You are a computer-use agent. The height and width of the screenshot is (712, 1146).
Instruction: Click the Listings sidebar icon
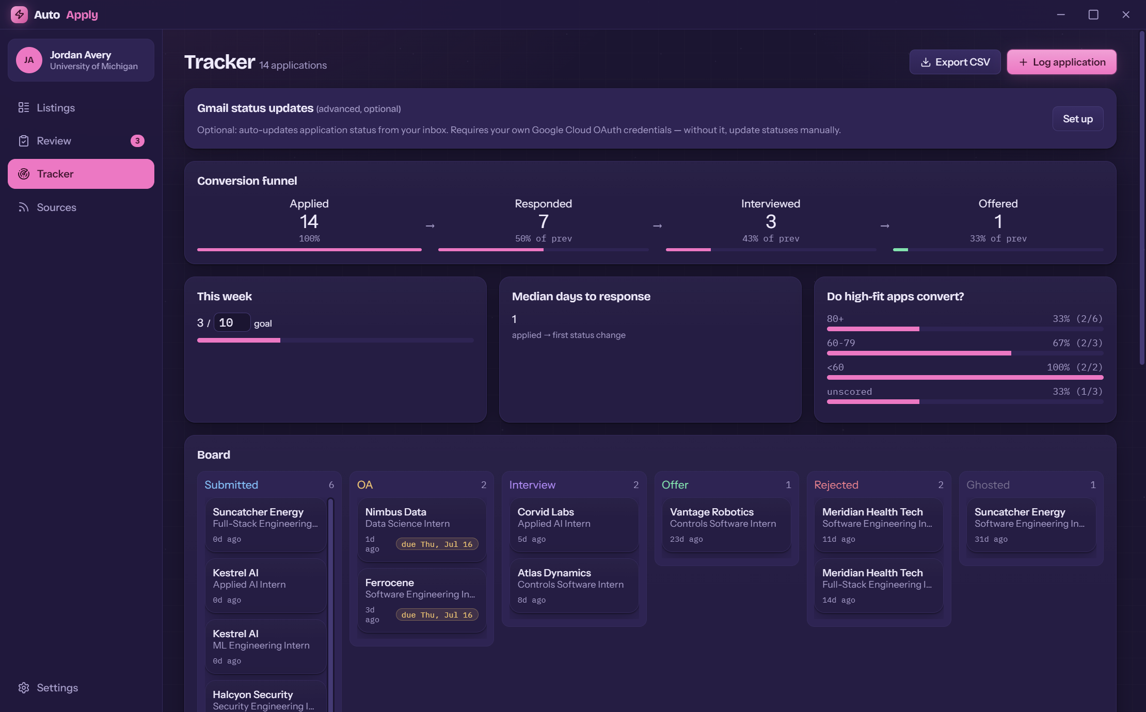tap(24, 107)
